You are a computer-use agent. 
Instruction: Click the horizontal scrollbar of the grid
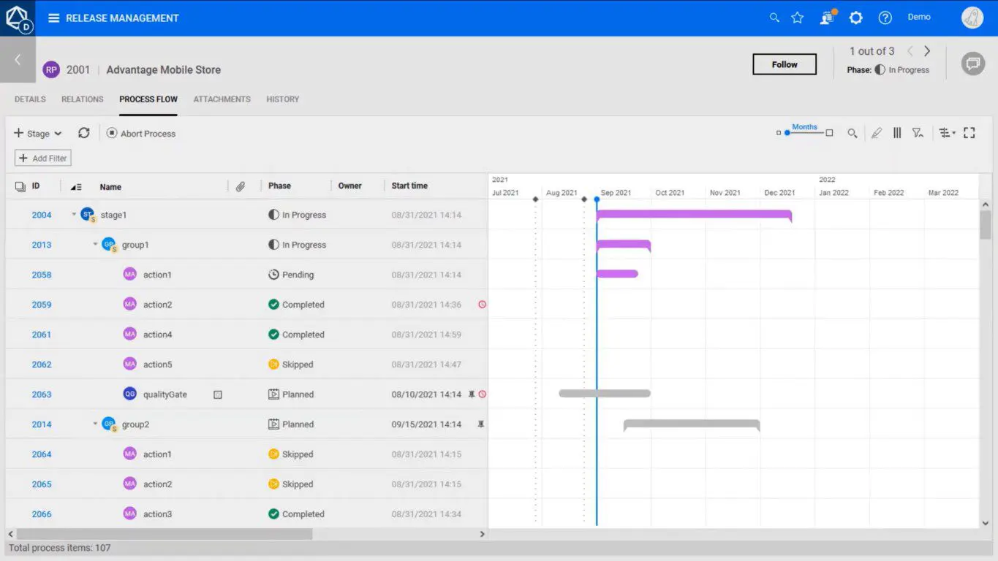(x=165, y=534)
